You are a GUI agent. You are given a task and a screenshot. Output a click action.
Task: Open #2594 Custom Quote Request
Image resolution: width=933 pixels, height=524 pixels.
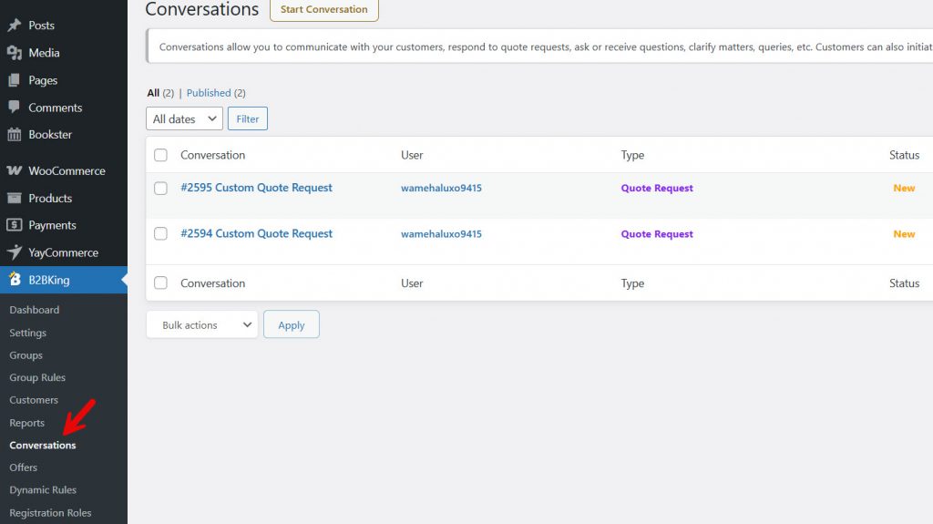click(256, 233)
